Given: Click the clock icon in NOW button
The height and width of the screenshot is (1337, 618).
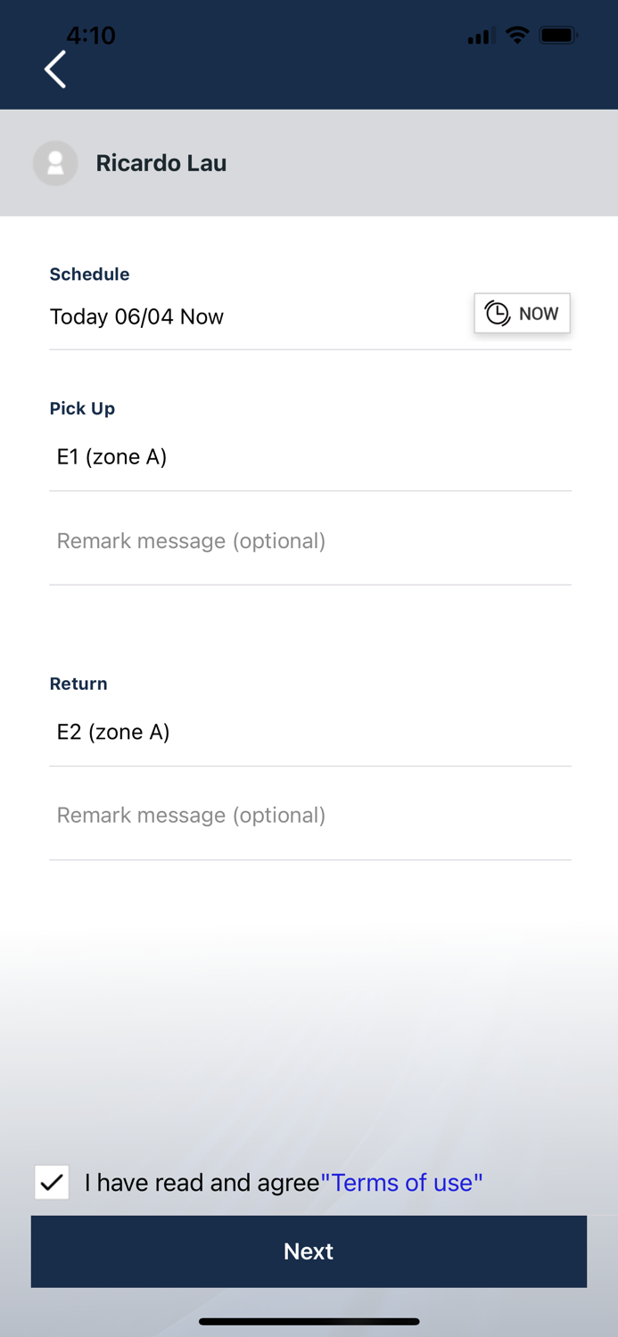Looking at the screenshot, I should pyautogui.click(x=497, y=314).
